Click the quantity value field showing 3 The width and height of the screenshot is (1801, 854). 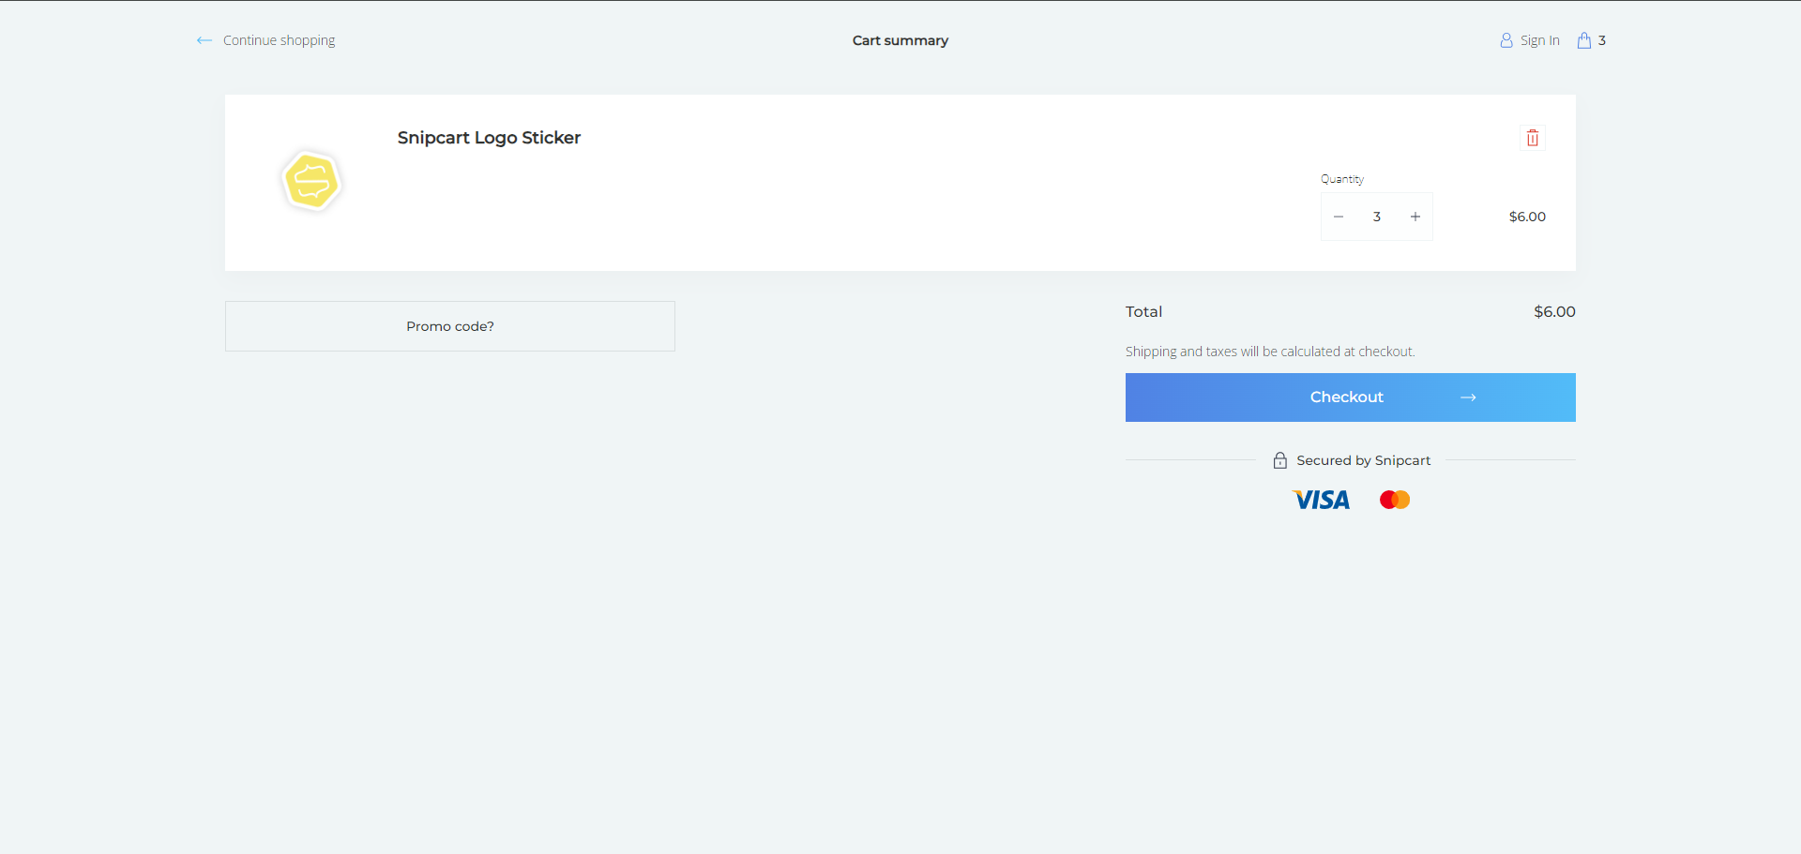1377,217
